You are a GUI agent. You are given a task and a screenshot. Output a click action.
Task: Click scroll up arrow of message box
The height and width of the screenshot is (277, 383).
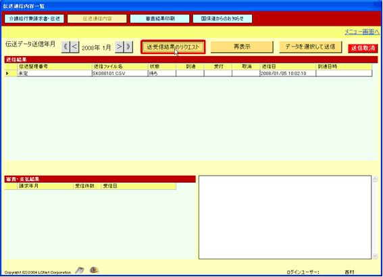pos(375,179)
